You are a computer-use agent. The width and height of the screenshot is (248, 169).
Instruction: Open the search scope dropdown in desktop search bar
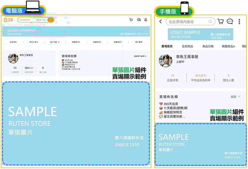click(40, 20)
